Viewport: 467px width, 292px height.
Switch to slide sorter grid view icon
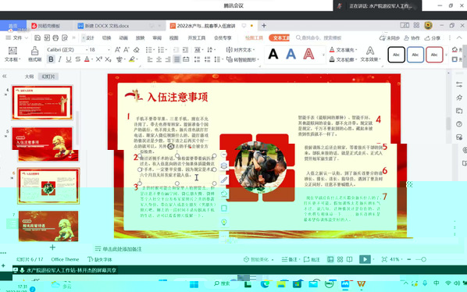tap(340, 259)
